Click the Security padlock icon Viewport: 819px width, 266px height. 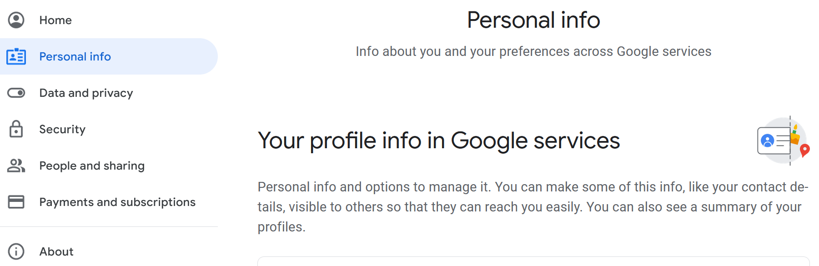pyautogui.click(x=16, y=129)
